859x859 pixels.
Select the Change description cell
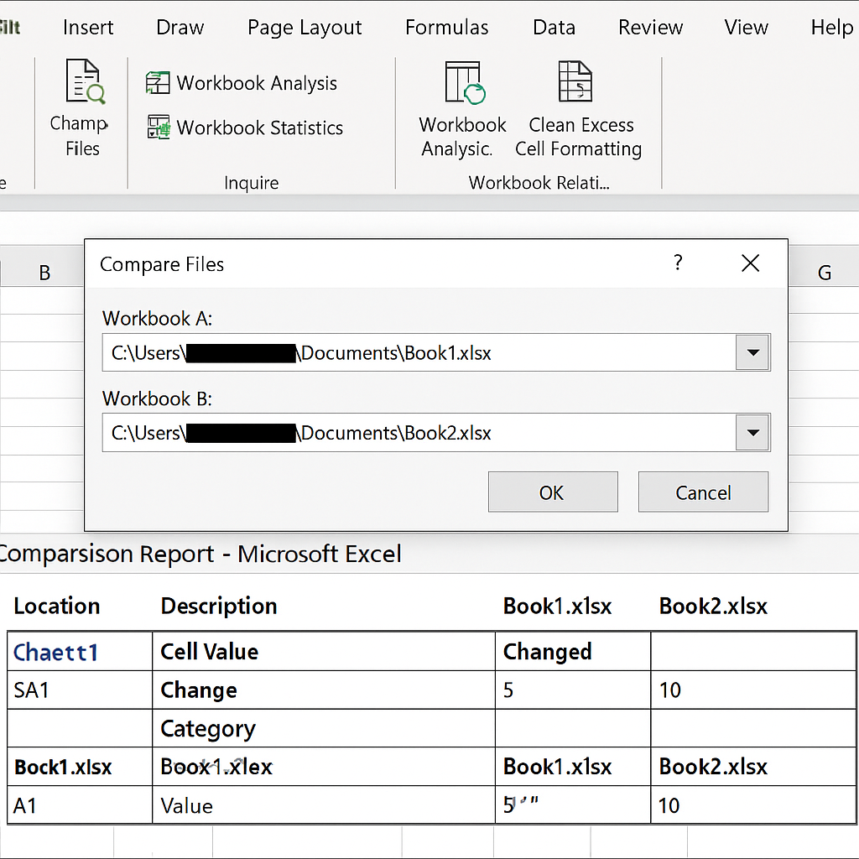323,690
